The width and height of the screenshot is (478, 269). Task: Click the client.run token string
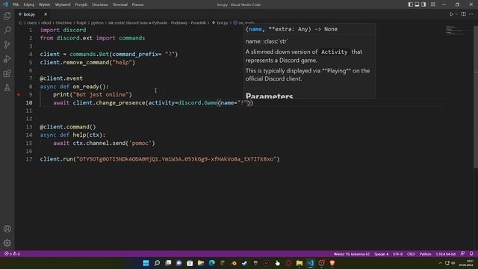coord(176,159)
